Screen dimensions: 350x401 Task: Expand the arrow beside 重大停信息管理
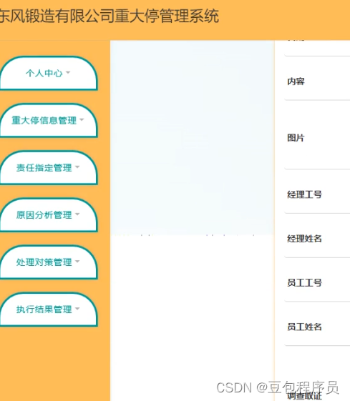click(x=82, y=119)
